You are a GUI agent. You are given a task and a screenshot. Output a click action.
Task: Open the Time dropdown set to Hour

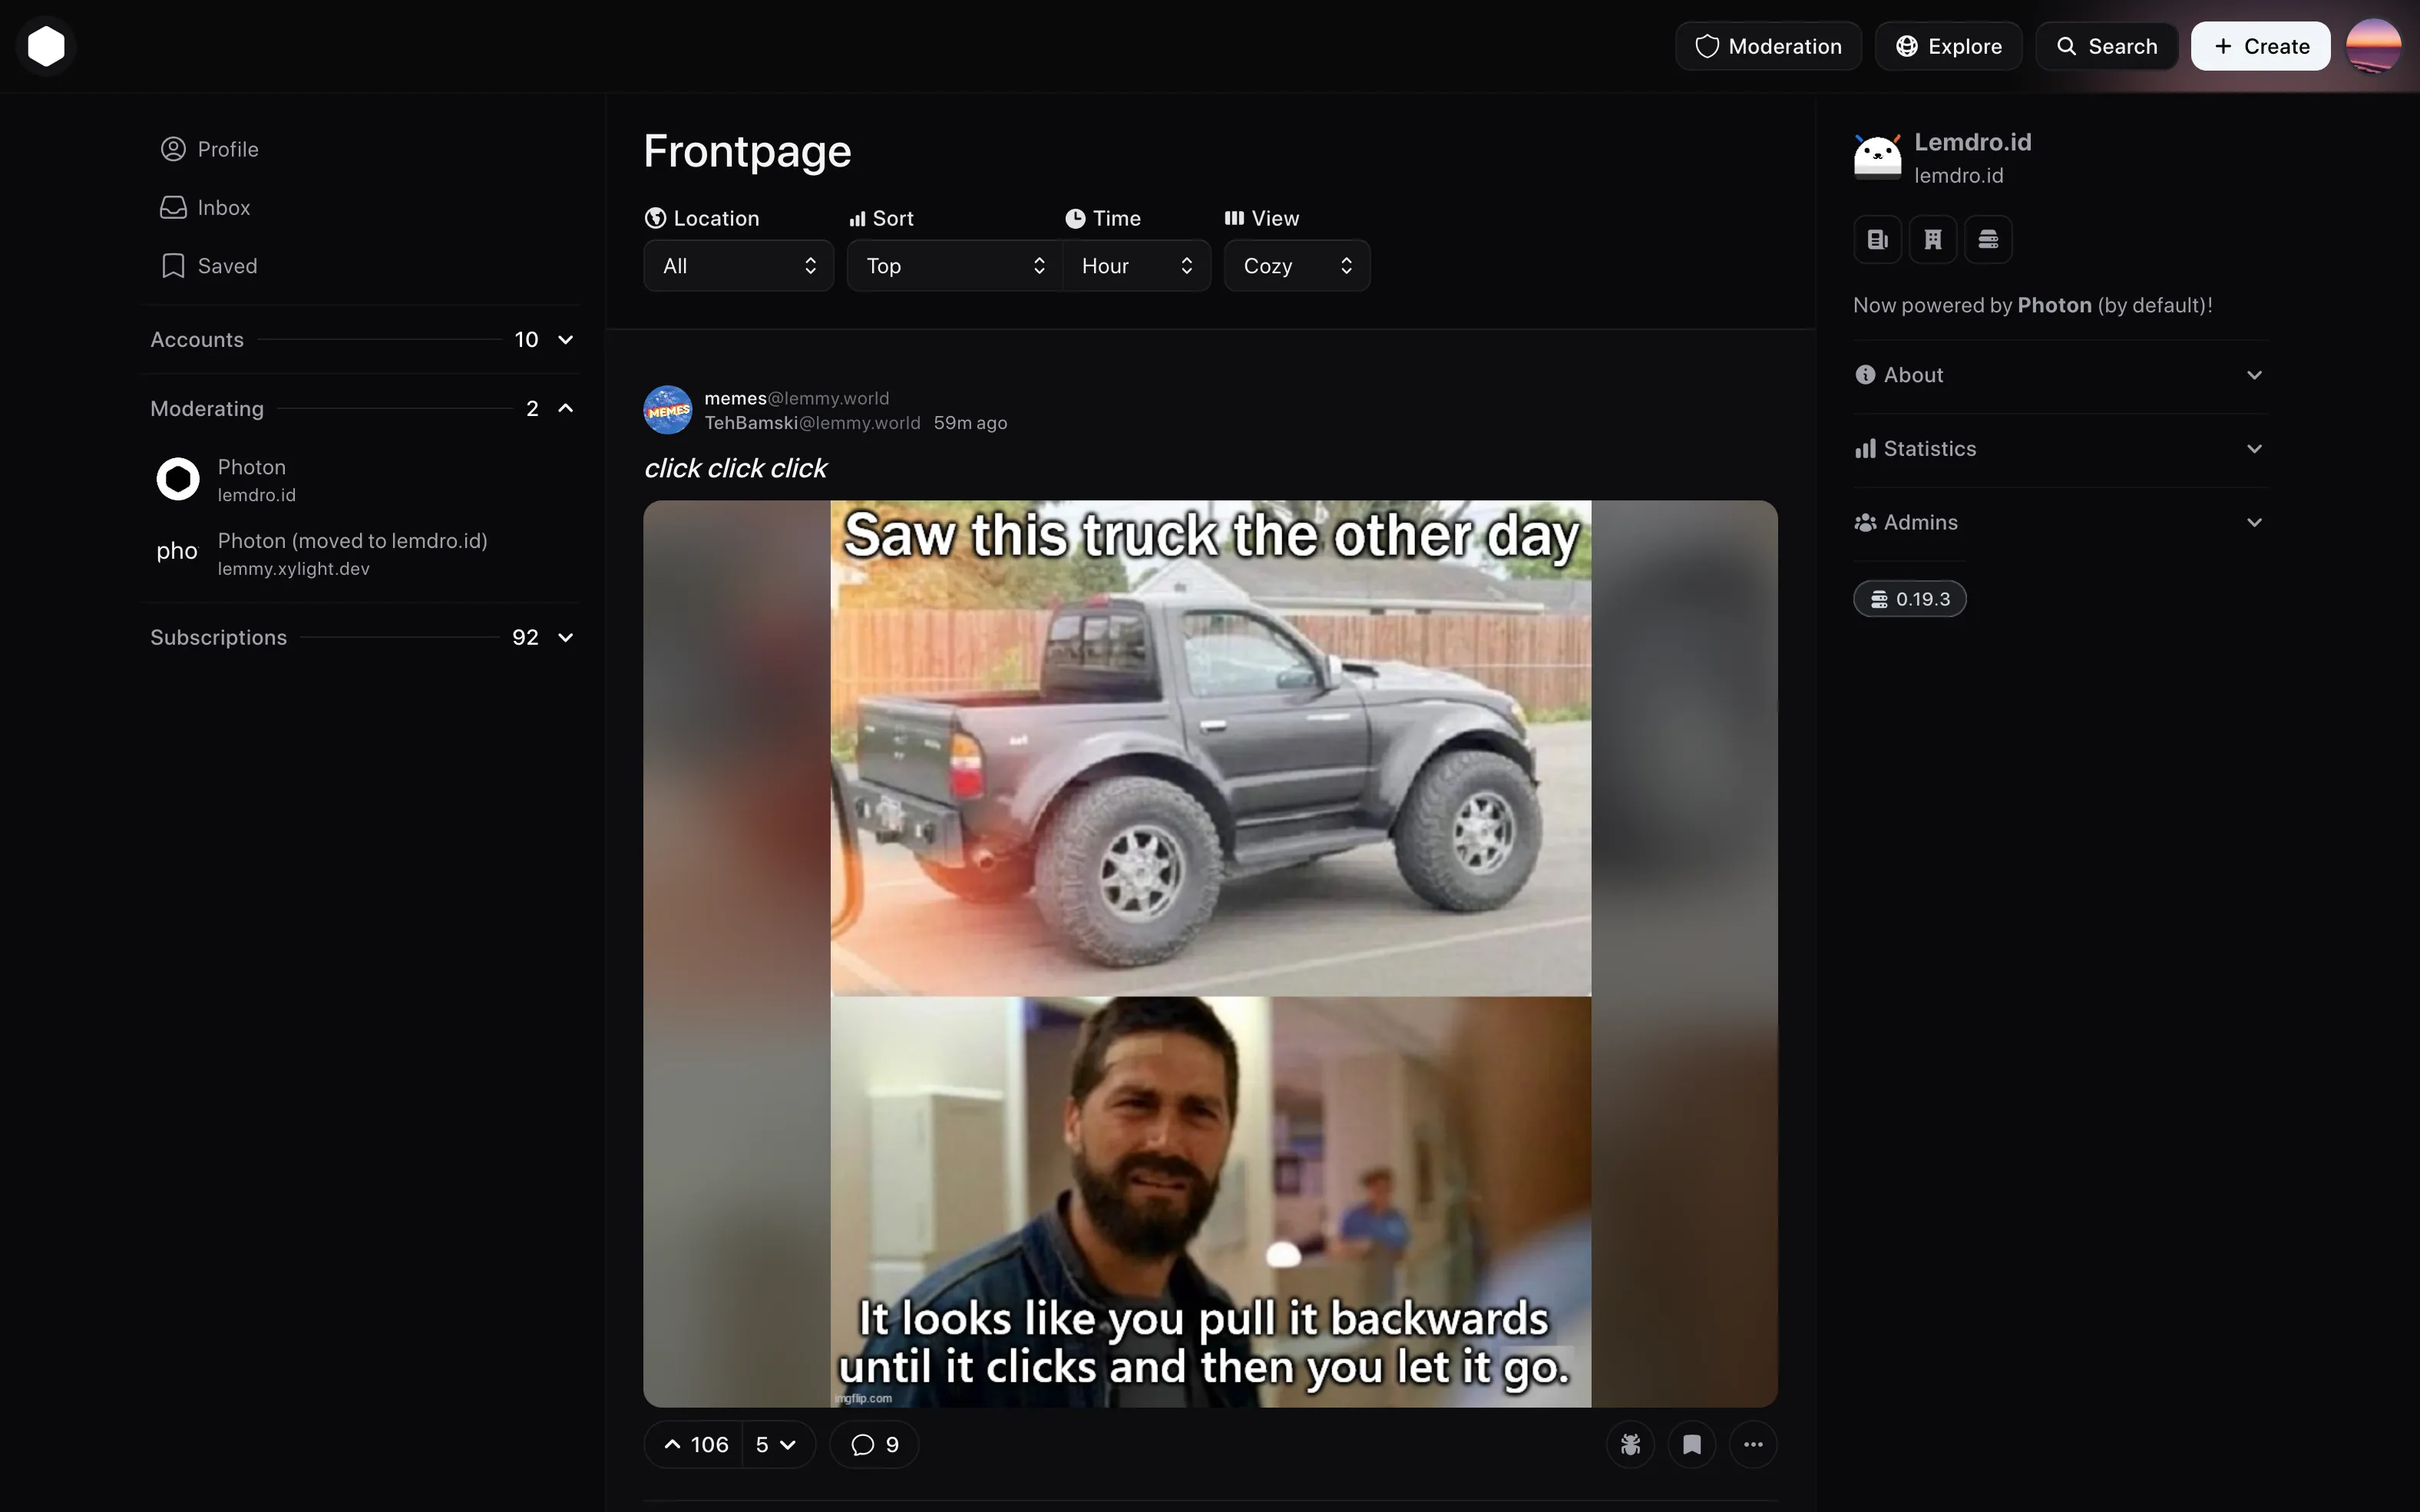tap(1136, 265)
